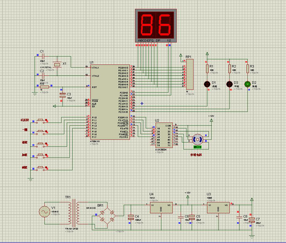Viewport: 286px width, 243px height.
Task: Select the U3 voltage regulator
Action: (218, 207)
